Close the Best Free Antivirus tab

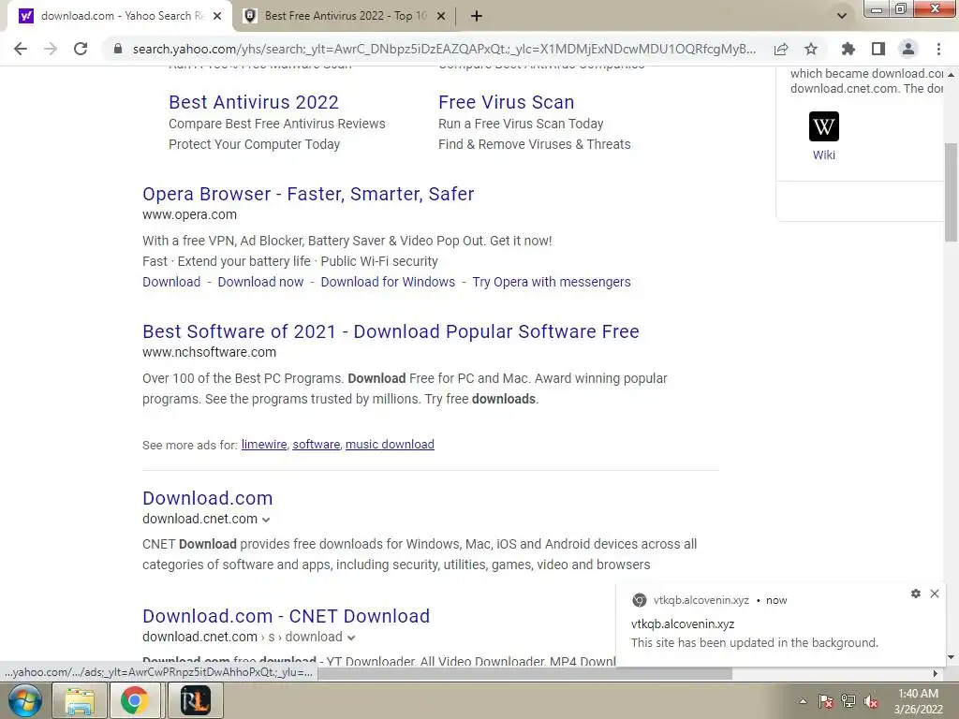(x=441, y=17)
